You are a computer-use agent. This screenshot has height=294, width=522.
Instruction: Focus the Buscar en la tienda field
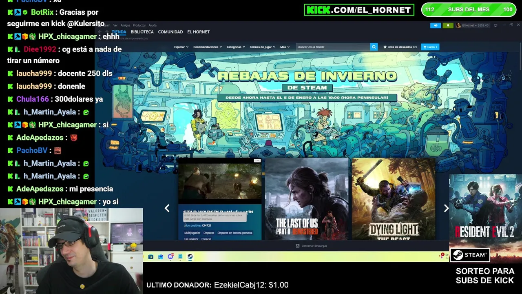pyautogui.click(x=333, y=47)
